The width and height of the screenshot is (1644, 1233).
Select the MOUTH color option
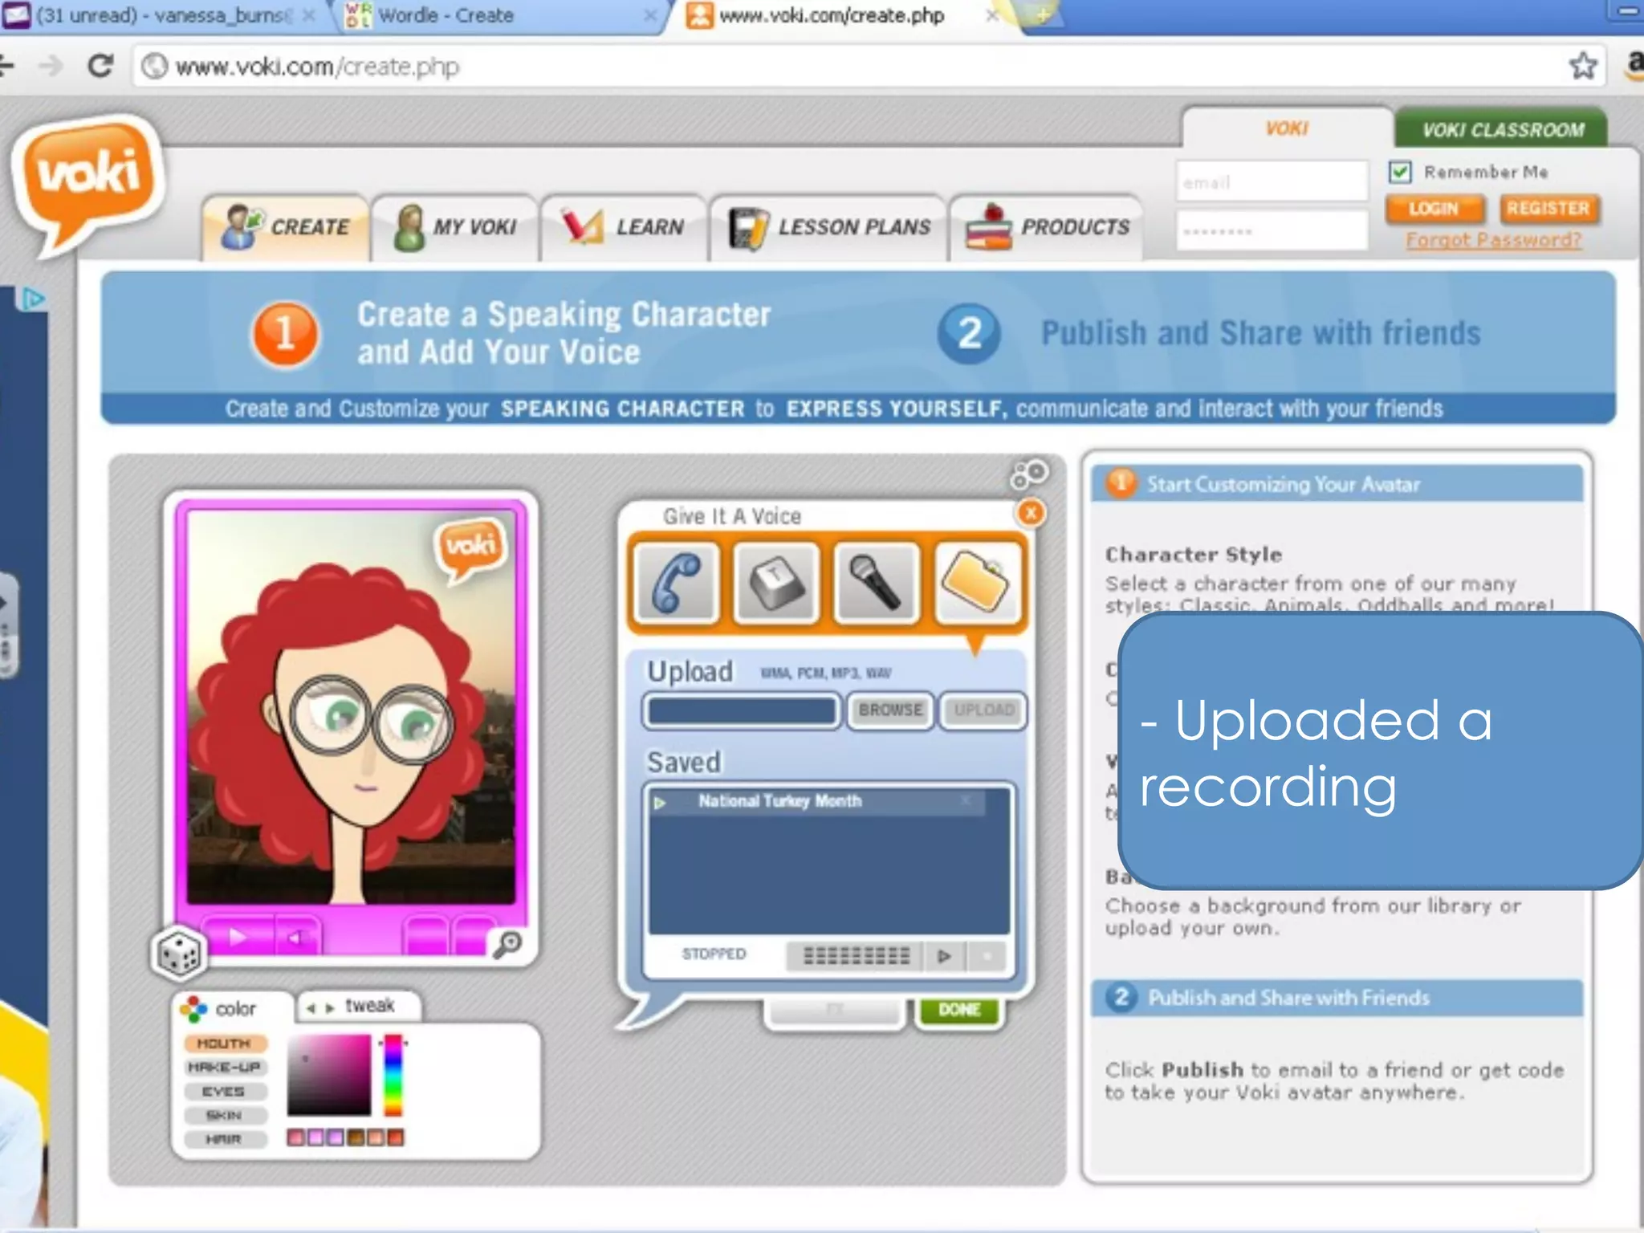225,1044
